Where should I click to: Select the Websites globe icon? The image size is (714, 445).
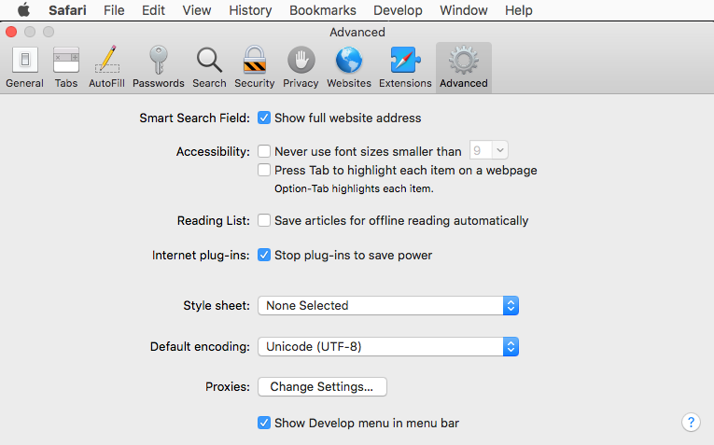click(349, 67)
